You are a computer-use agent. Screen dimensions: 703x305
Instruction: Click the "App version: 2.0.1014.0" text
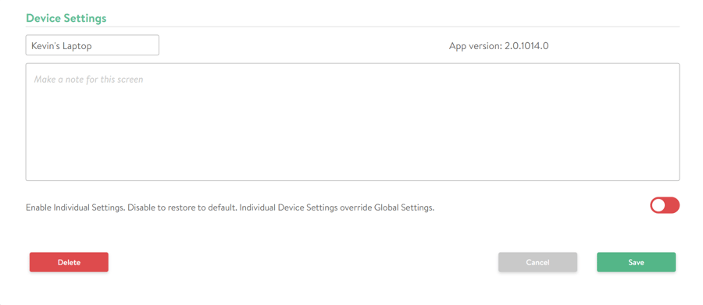click(498, 46)
